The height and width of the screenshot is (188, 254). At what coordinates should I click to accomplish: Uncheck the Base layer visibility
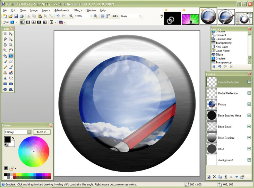pyautogui.click(x=249, y=148)
